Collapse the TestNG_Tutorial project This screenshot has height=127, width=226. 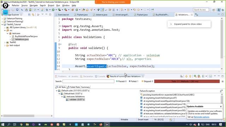pyautogui.click(x=2, y=24)
